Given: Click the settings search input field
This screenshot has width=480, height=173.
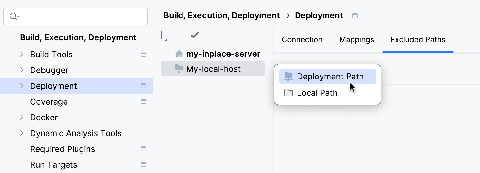Looking at the screenshot, I should point(82,16).
